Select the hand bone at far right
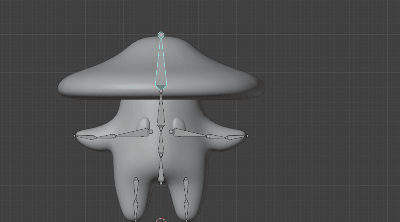The height and width of the screenshot is (222, 400). [x=237, y=137]
